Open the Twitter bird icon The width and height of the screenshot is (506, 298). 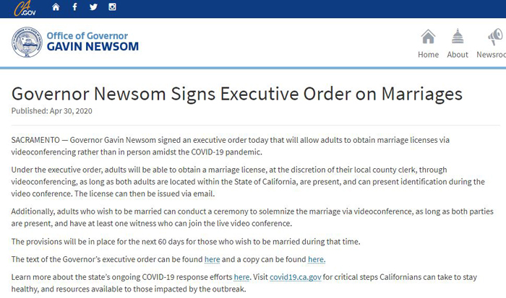click(x=93, y=6)
